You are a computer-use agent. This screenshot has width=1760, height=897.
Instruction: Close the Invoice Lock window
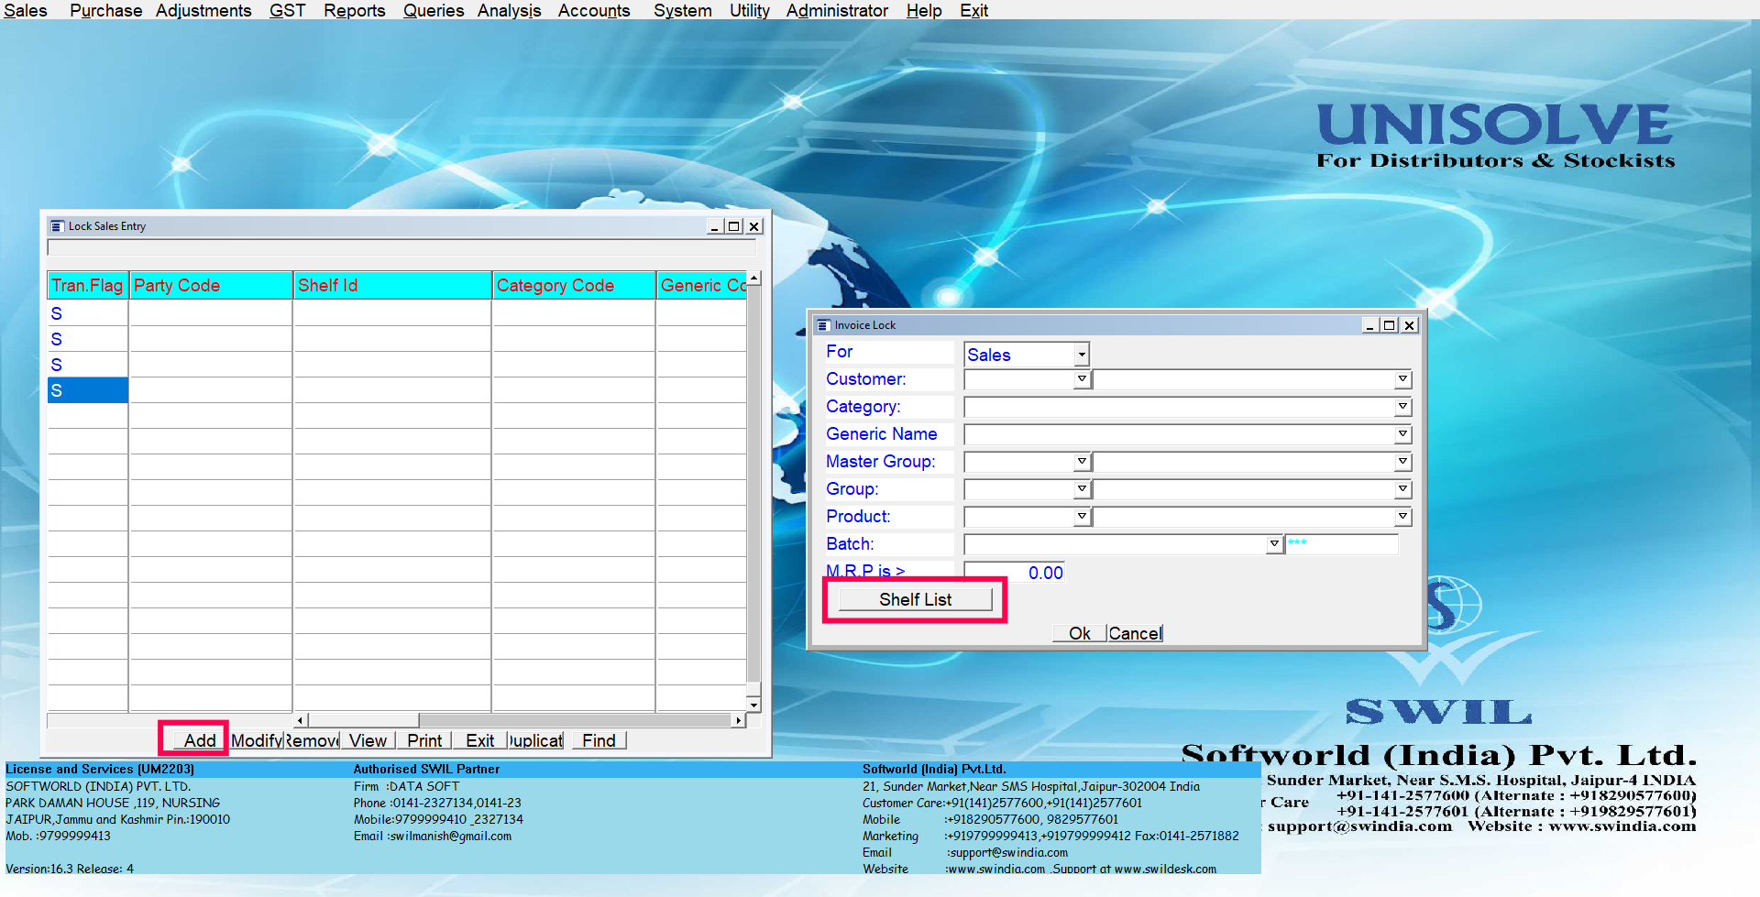[x=1410, y=325]
